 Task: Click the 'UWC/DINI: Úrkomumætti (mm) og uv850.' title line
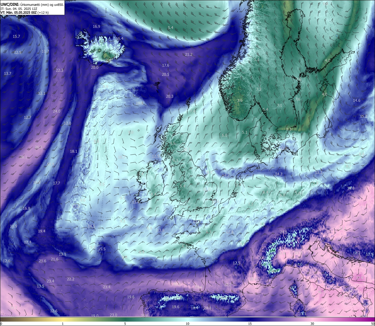(x=32, y=4)
